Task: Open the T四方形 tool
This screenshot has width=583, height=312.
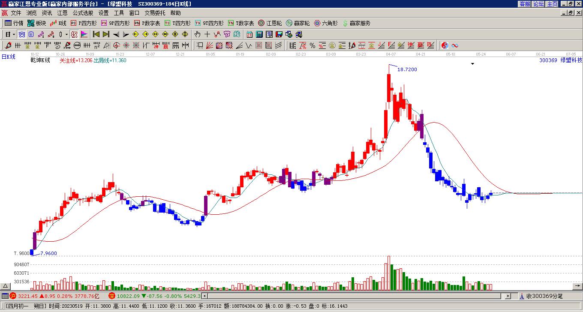Action: click(x=178, y=23)
